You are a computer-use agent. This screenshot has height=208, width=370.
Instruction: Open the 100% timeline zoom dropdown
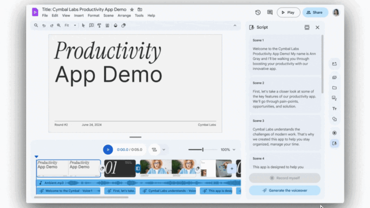(x=228, y=150)
